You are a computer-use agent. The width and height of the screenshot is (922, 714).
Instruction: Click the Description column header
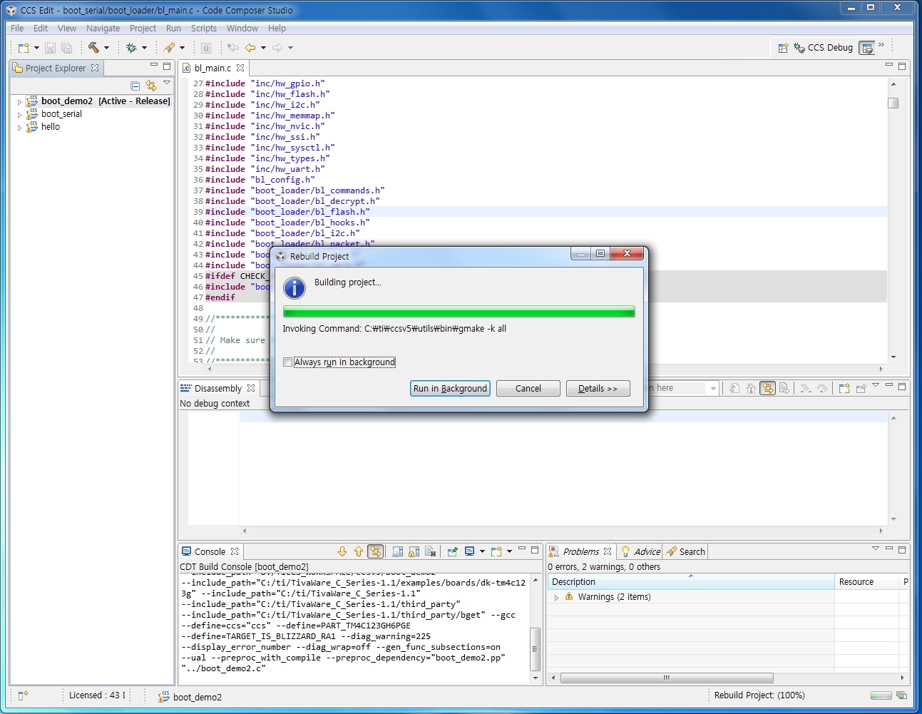point(690,582)
